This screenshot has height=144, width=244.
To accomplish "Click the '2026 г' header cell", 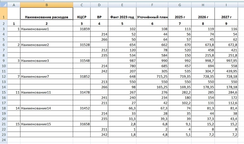I will point(203,13).
